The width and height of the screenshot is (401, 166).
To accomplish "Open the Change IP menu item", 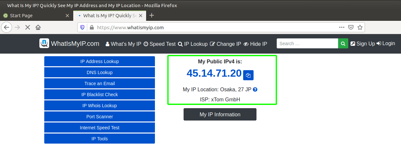I will point(226,44).
